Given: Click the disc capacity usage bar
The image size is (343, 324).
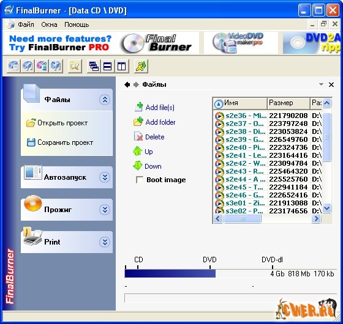Looking at the screenshot, I should coord(230,274).
